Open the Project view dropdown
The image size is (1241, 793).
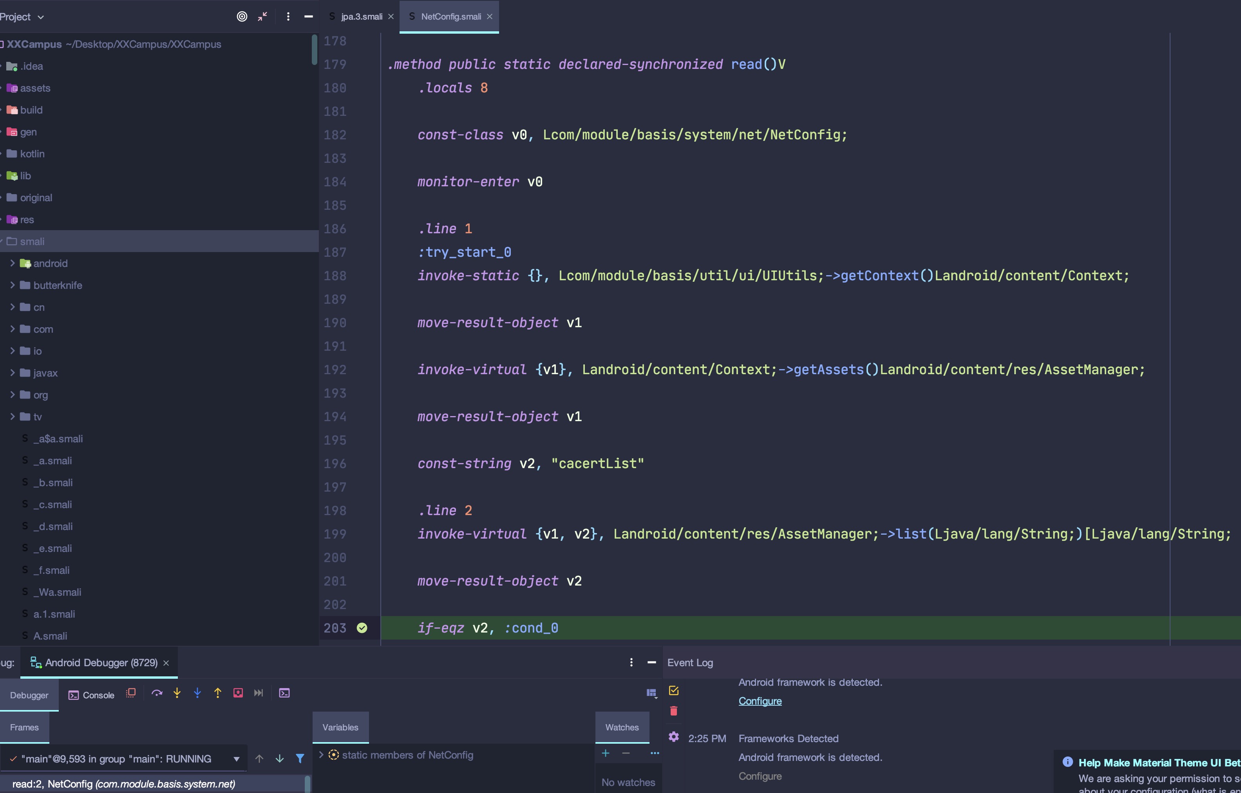point(22,16)
